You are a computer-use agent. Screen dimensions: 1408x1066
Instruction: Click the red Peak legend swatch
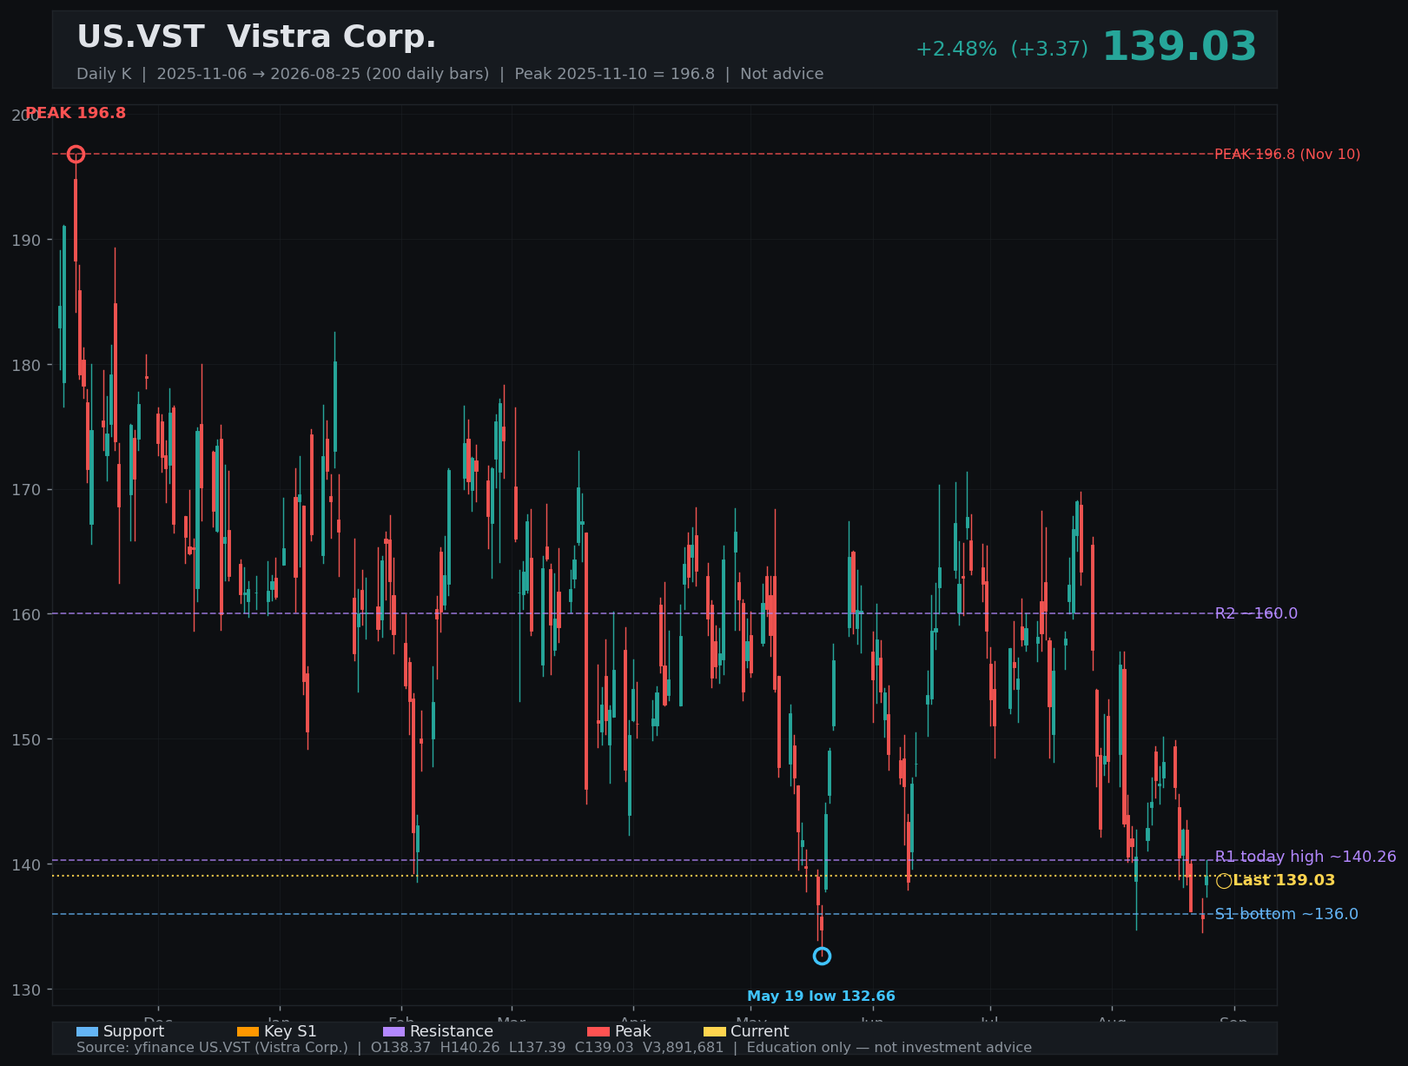click(598, 1031)
